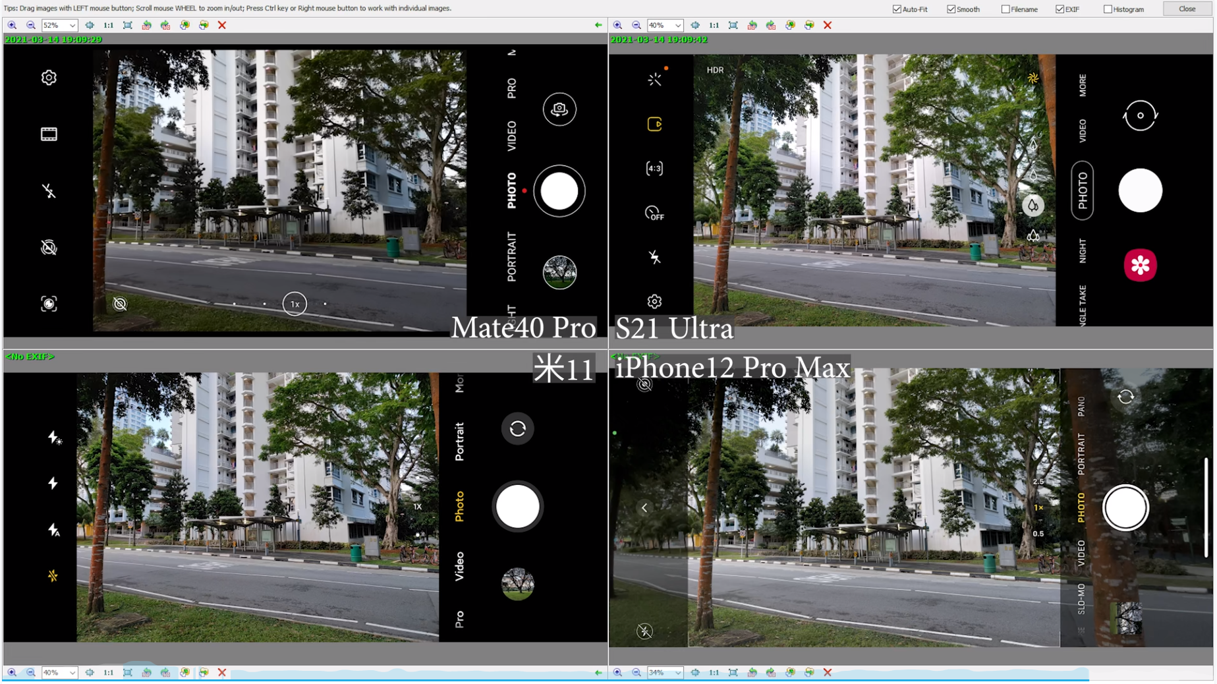
Task: Click the '2021-03-14 19:09:29' EXIF timestamp
Action: tap(53, 40)
